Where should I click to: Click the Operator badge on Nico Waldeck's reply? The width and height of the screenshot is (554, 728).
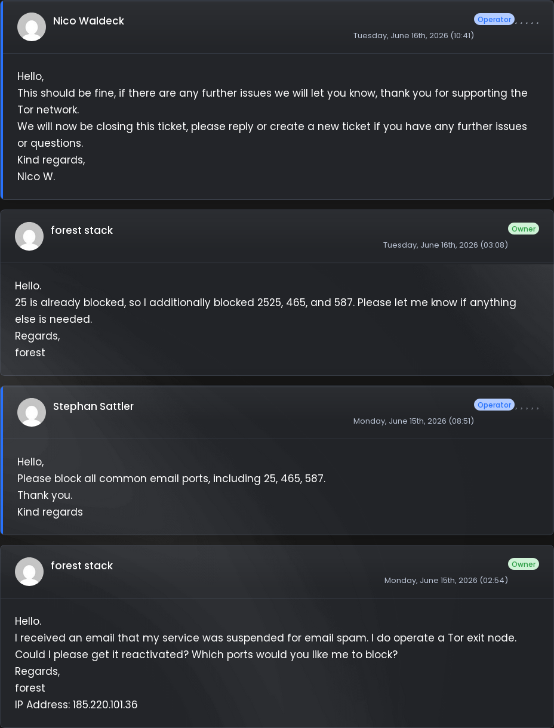click(494, 19)
